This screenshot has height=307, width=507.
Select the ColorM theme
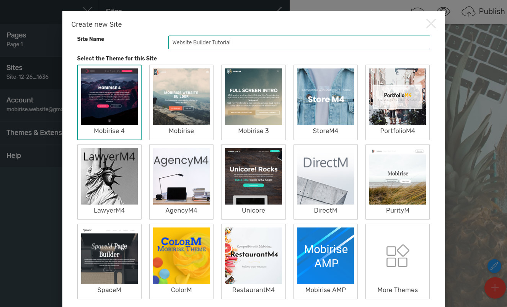tap(181, 262)
